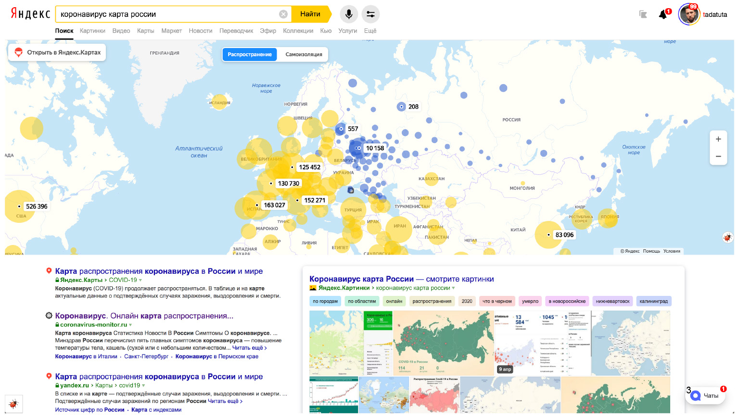
Task: Select the в новороссийске filter chip
Action: [567, 301]
